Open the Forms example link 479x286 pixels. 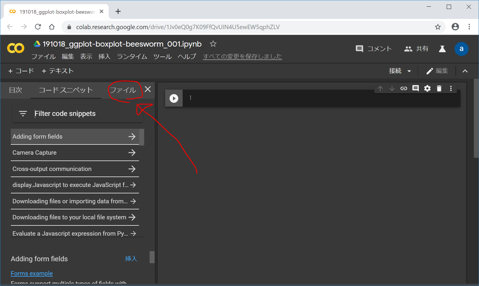click(x=32, y=273)
